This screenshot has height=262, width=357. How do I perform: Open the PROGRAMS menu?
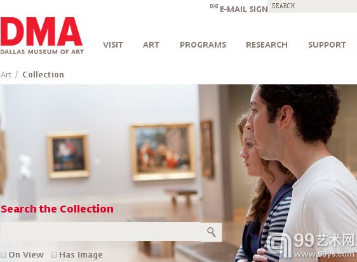point(203,45)
